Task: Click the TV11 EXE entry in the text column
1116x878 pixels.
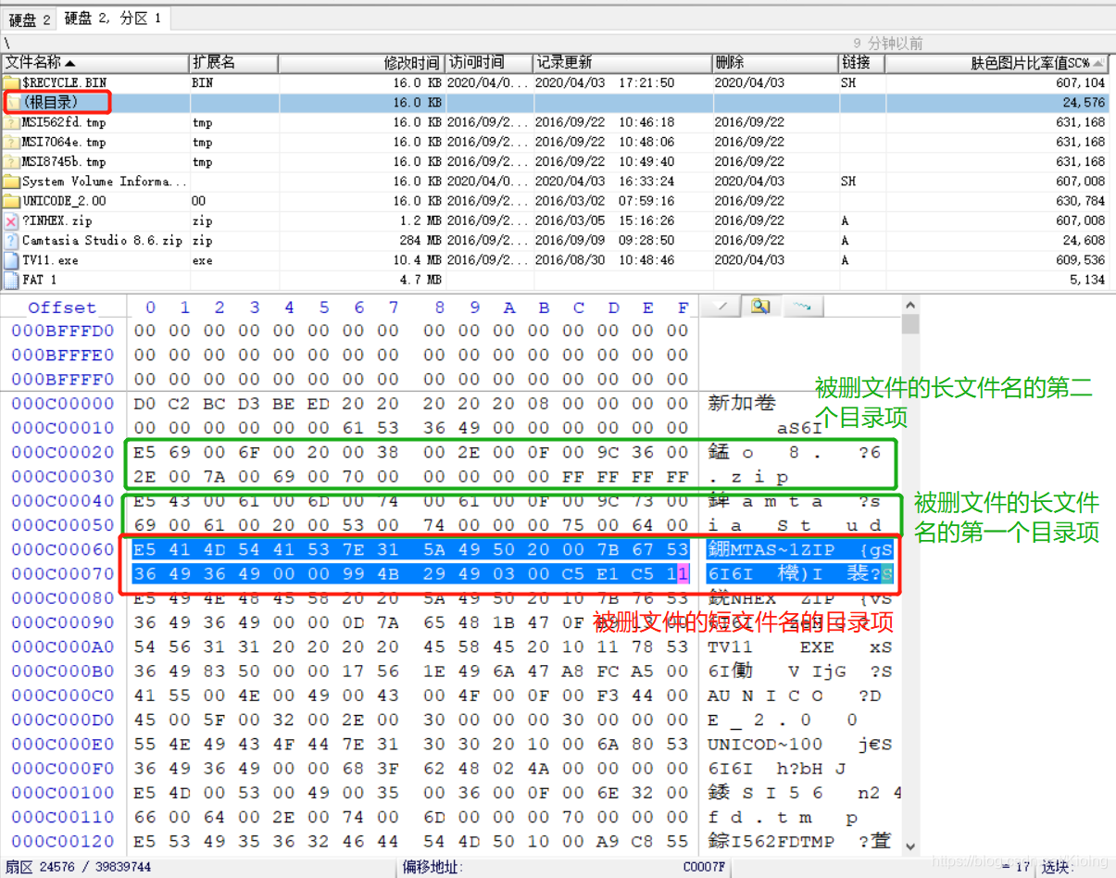Action: pos(771,646)
